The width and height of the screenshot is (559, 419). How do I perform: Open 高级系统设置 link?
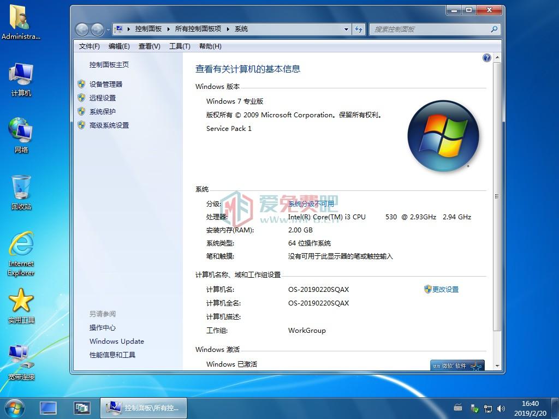pos(109,125)
